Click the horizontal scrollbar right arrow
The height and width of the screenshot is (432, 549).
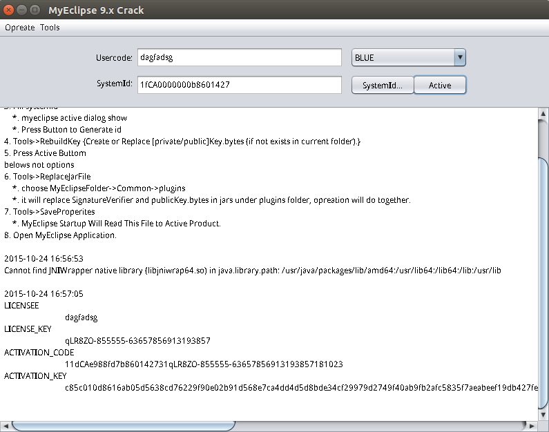click(x=532, y=426)
